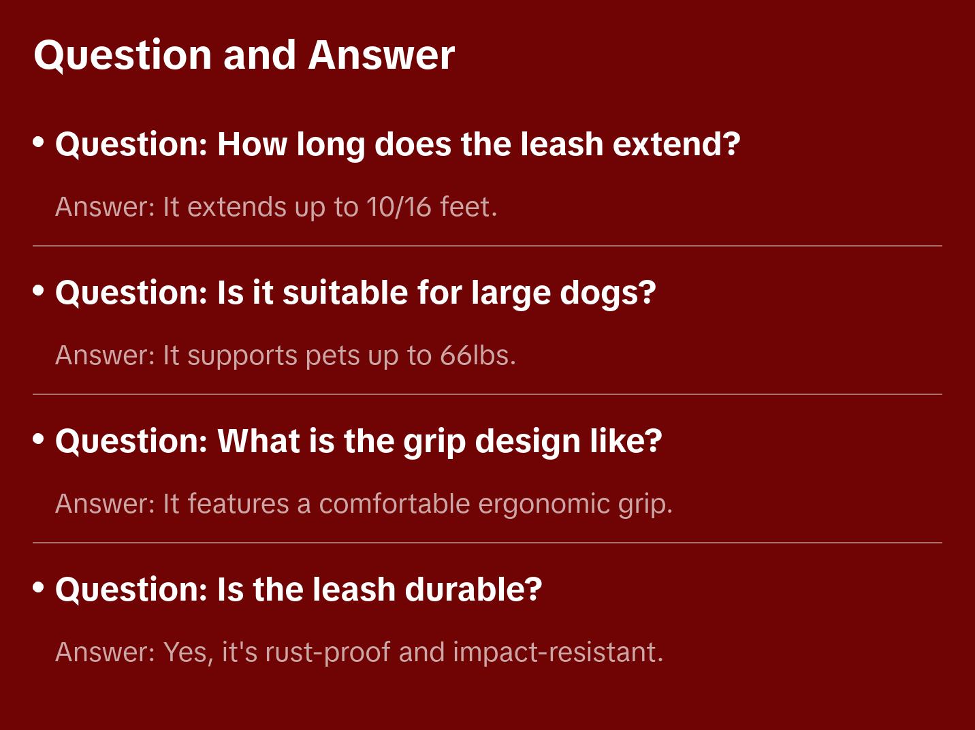Select the "Is the leash durable?" question
The width and height of the screenshot is (975, 730).
pos(299,590)
